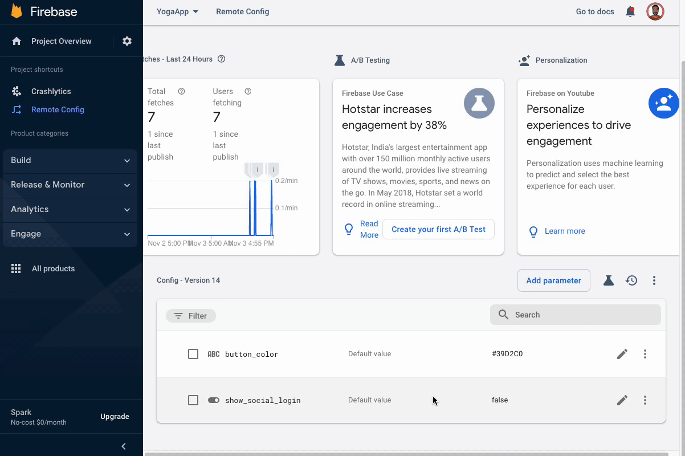685x456 pixels.
Task: Open the YogaApp project dropdown
Action: (x=177, y=11)
